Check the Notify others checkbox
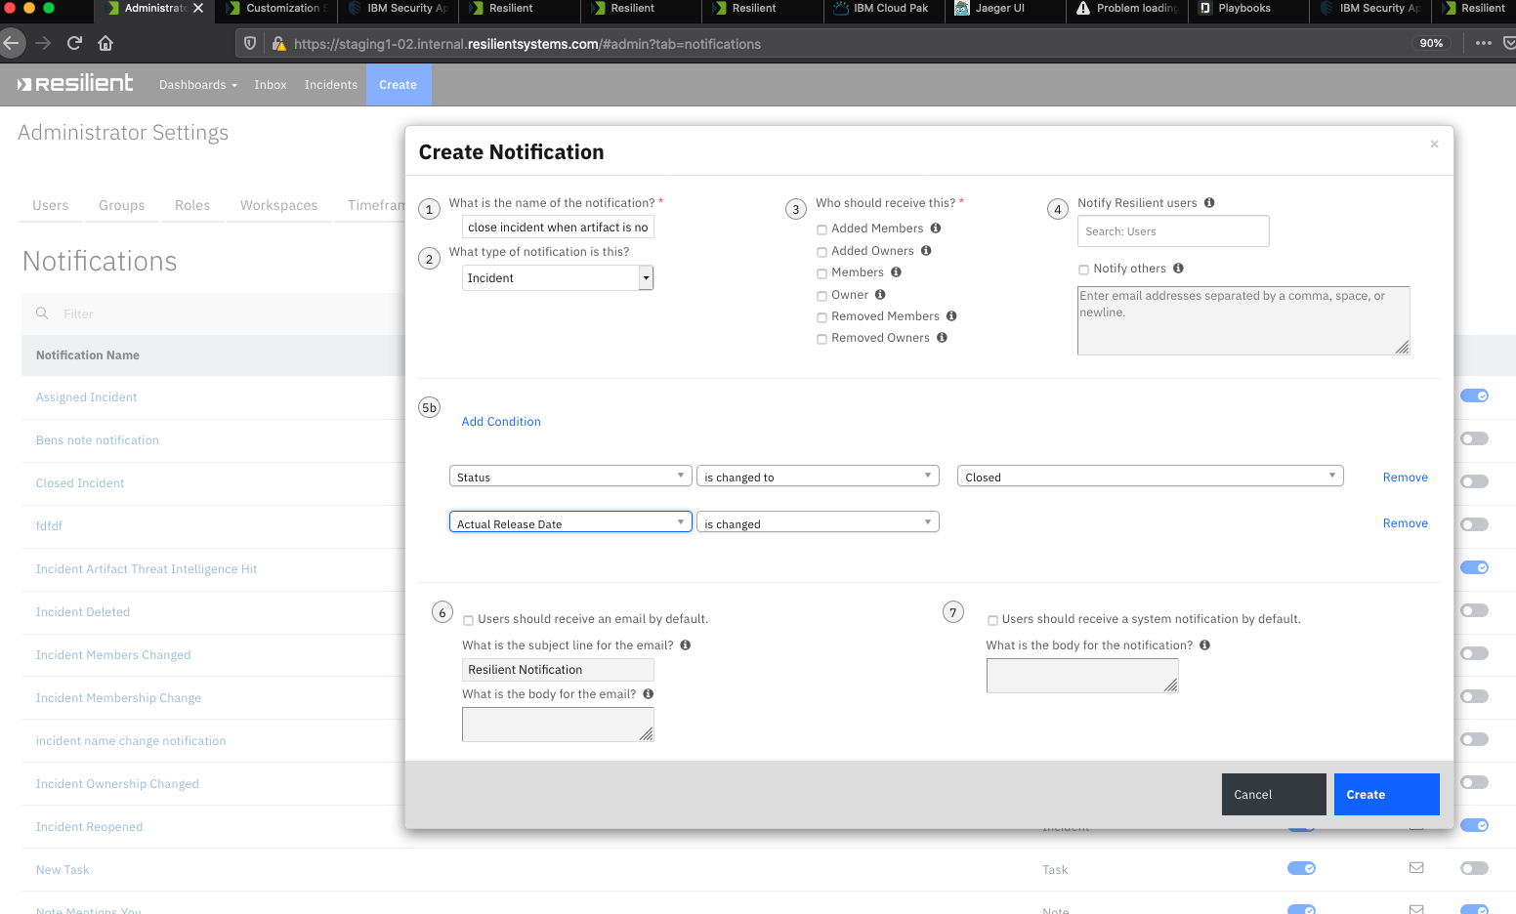 1083,270
